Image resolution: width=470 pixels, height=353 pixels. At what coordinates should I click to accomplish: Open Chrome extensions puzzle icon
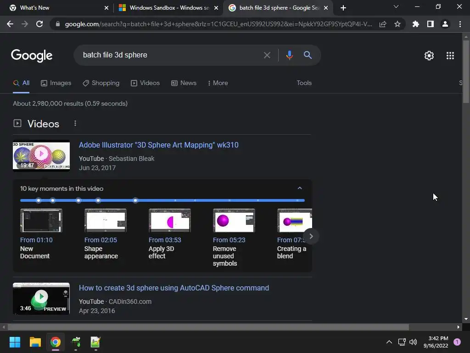click(x=415, y=24)
